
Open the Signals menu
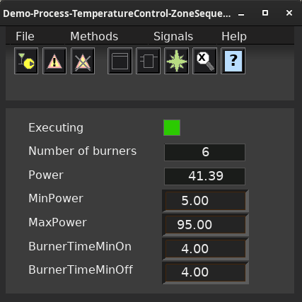tap(173, 37)
